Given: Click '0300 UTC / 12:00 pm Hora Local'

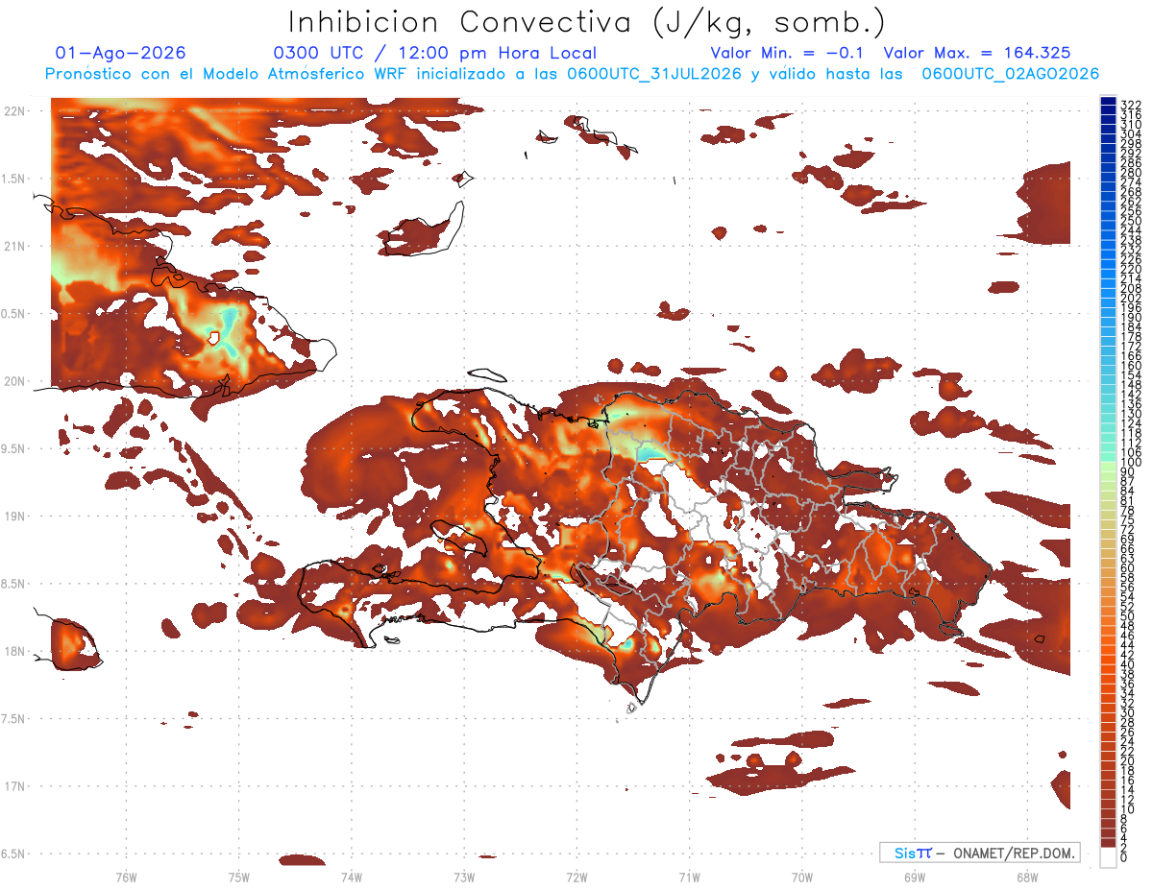Looking at the screenshot, I should [435, 54].
